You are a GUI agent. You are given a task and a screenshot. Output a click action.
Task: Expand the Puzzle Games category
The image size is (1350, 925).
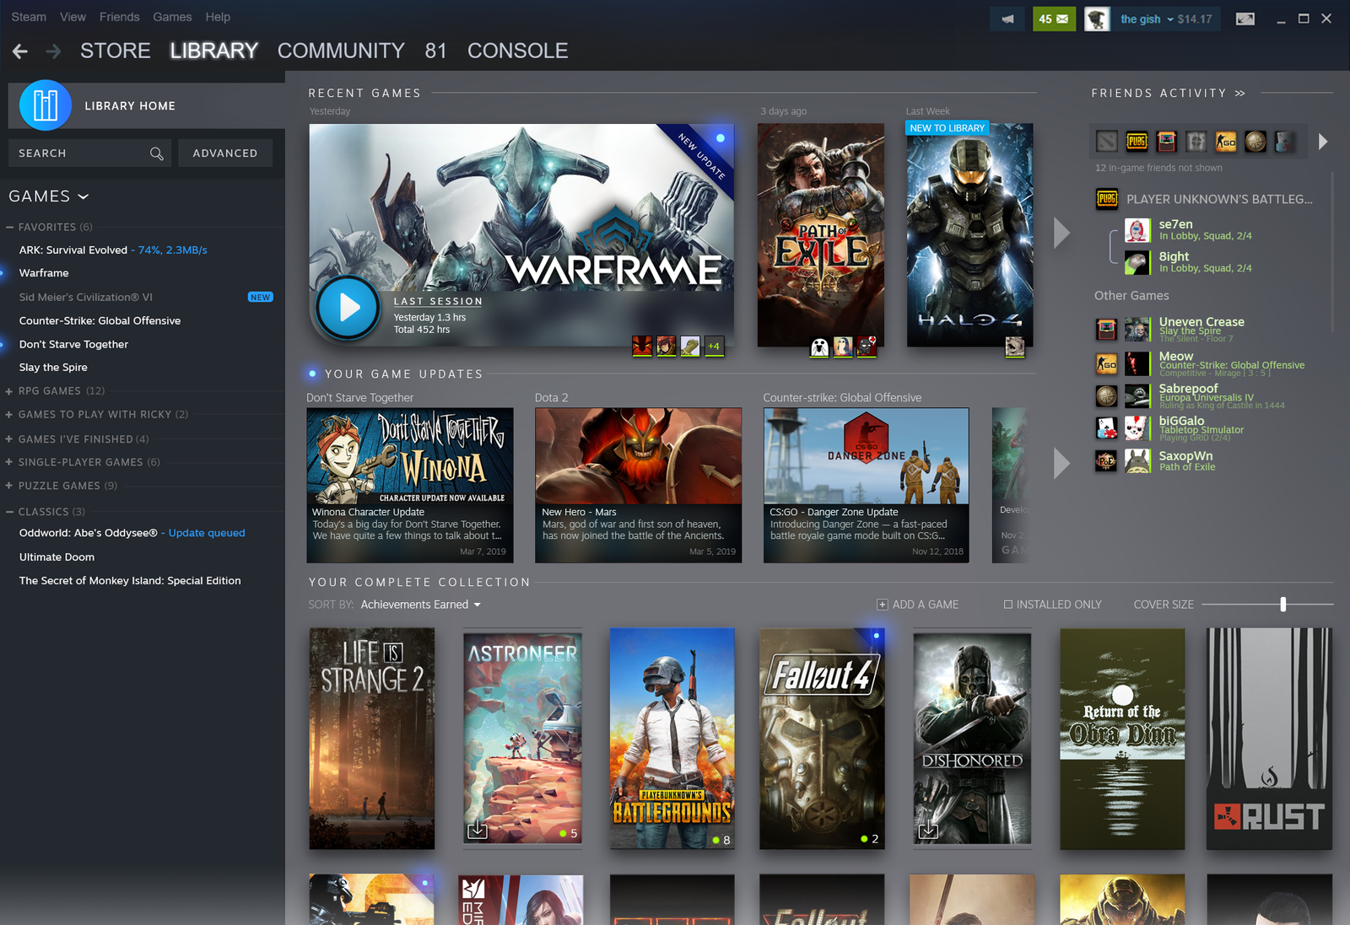(x=9, y=486)
